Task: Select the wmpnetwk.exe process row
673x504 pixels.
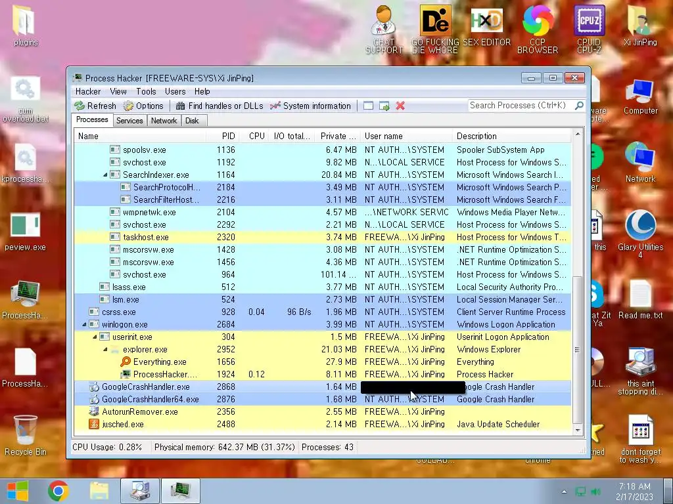Action: pos(323,212)
